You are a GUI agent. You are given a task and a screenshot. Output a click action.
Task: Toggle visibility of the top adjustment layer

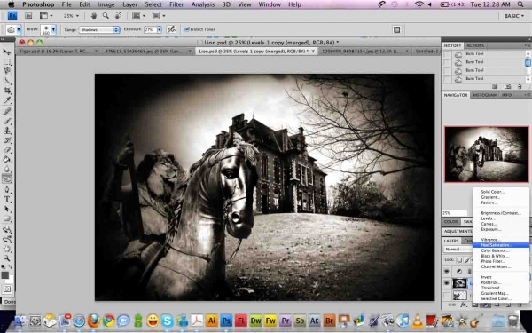(x=447, y=271)
